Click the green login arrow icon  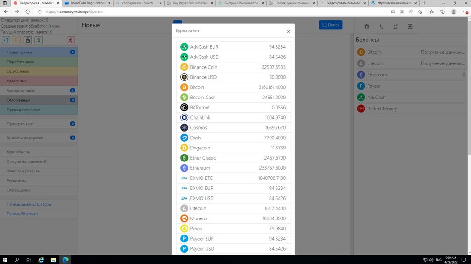pyautogui.click(x=6, y=40)
